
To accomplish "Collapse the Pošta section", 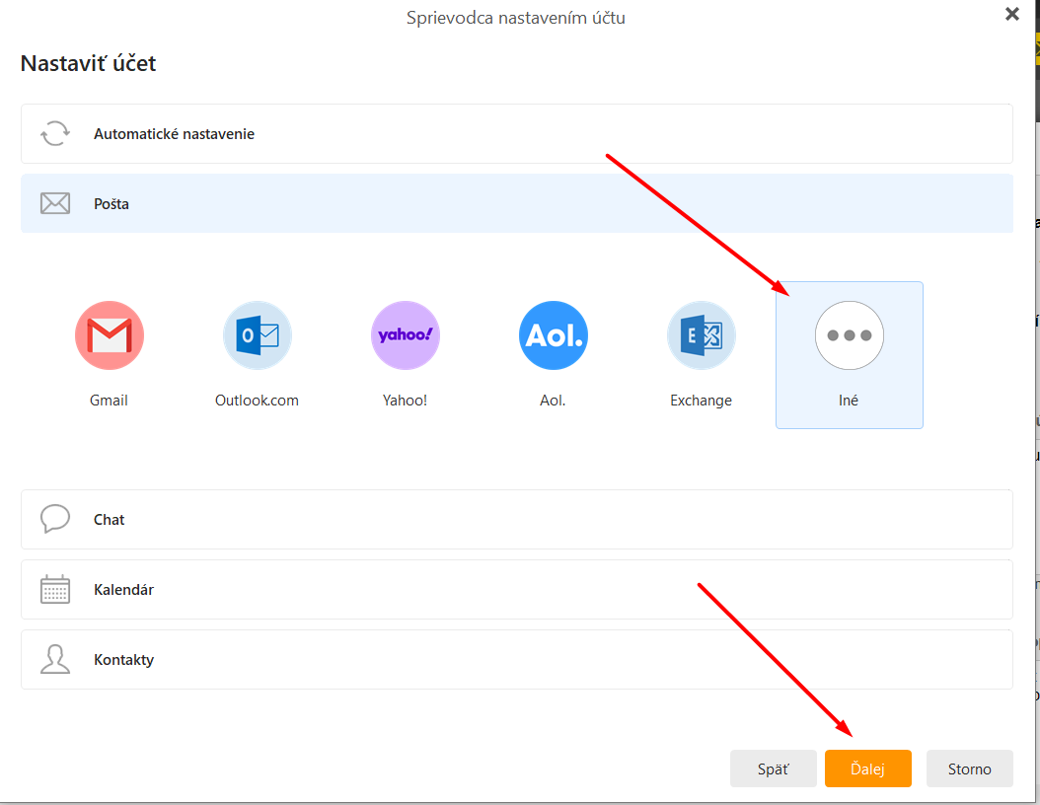I will point(517,203).
